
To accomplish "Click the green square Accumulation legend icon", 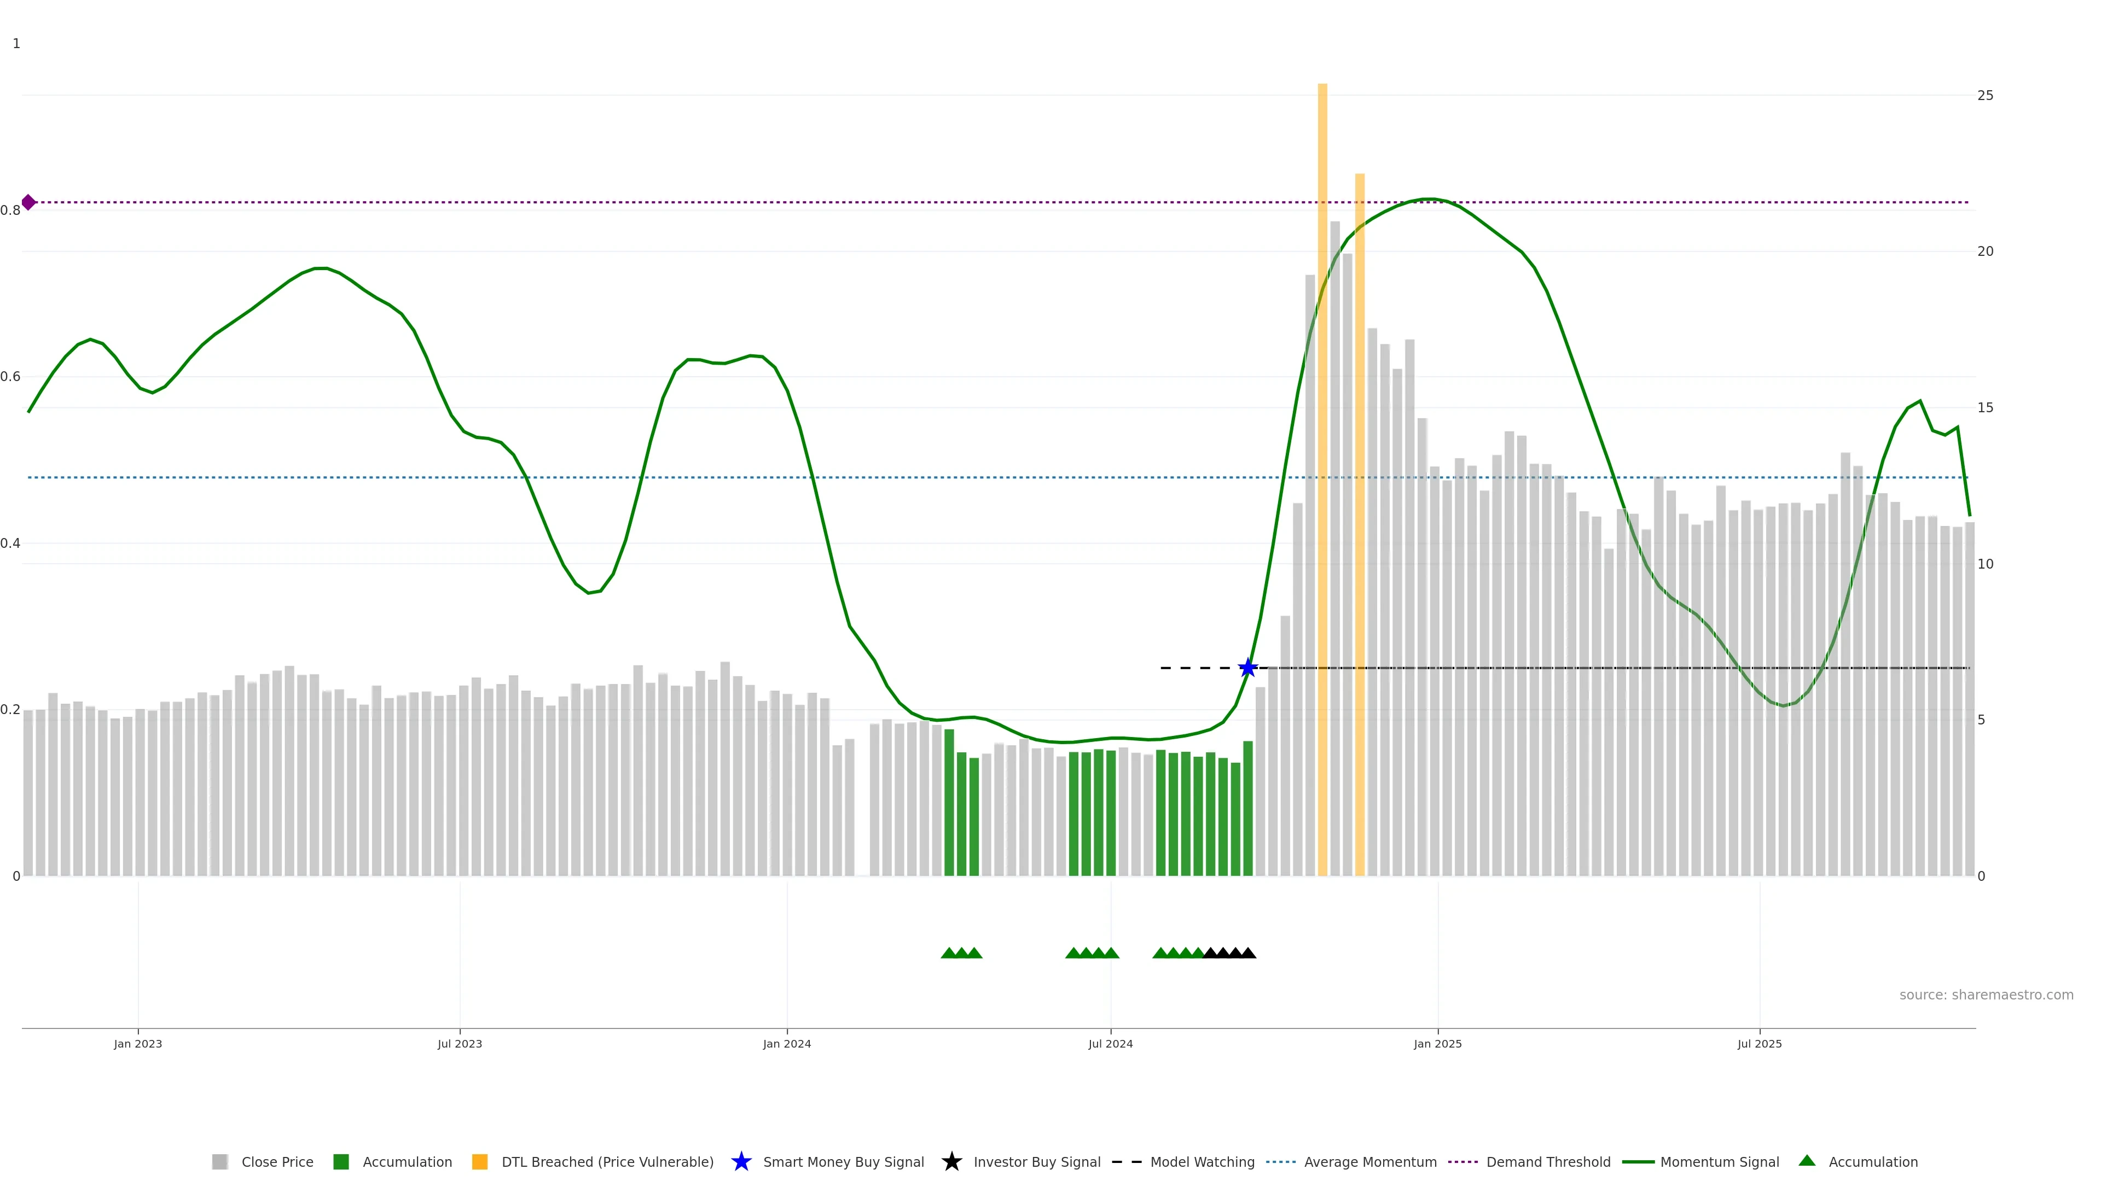I will 341,1161.
